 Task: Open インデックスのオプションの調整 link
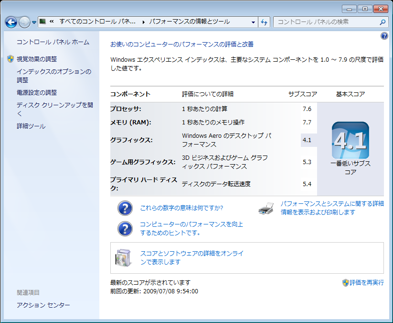54,76
